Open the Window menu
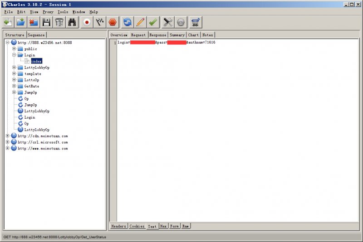363x242 pixels. (x=78, y=12)
